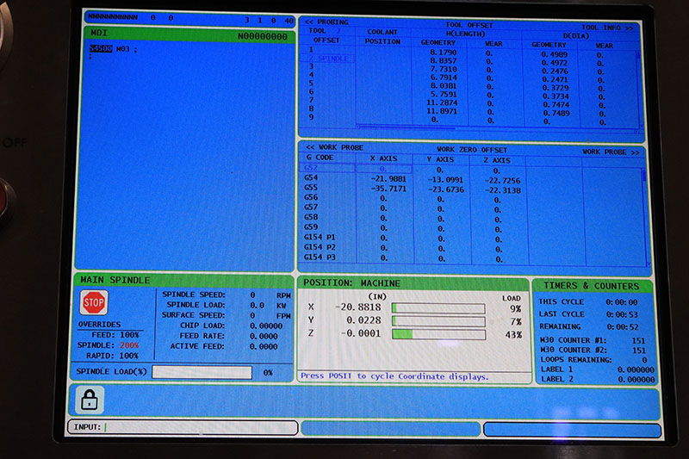
Task: Go back to the << PROBING tab
Action: point(326,22)
